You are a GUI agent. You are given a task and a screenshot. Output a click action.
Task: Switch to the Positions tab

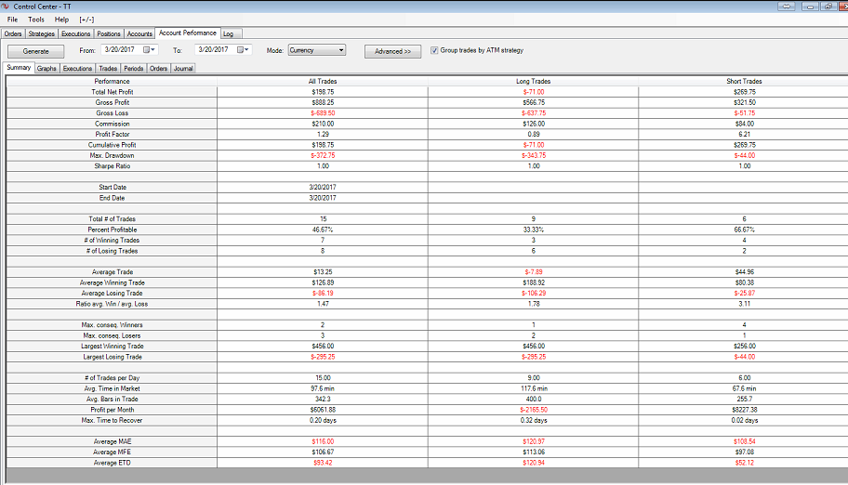pos(109,33)
